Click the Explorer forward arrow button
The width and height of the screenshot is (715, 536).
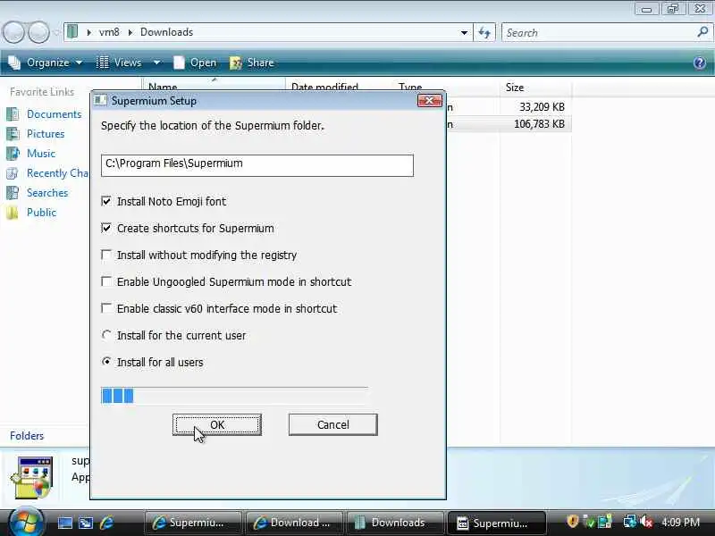[x=39, y=32]
